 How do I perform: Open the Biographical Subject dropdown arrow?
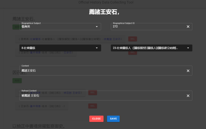pyautogui.click(x=97, y=27)
